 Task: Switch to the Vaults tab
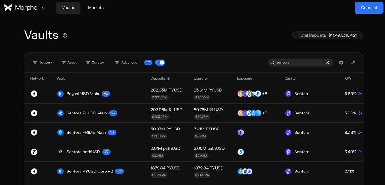pyautogui.click(x=68, y=8)
